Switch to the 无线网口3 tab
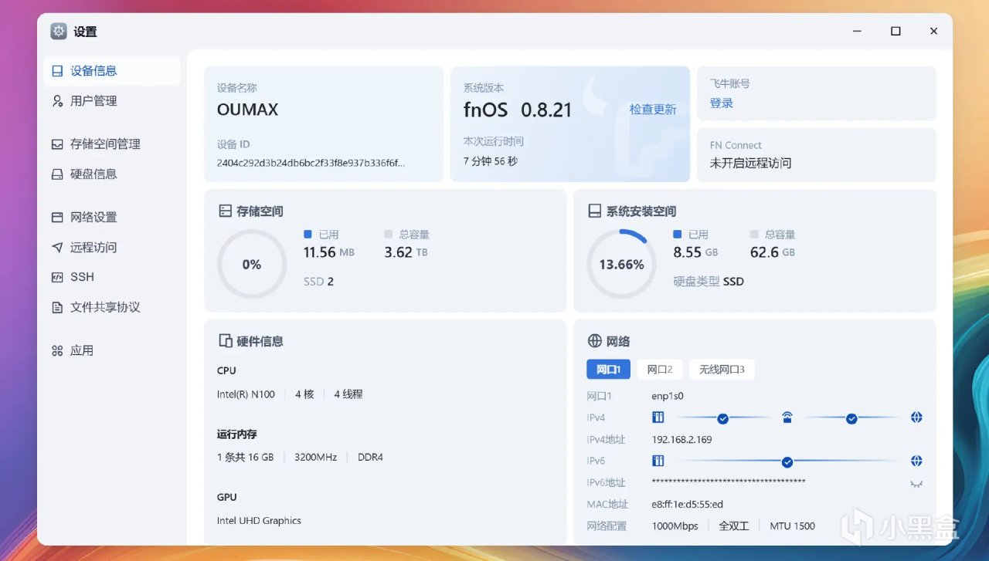The height and width of the screenshot is (561, 989). 722,370
